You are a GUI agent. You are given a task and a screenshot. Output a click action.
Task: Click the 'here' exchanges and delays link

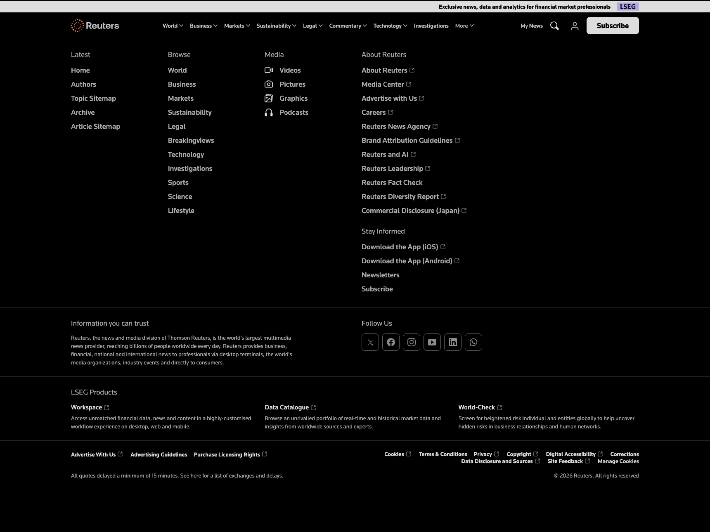[x=196, y=475]
